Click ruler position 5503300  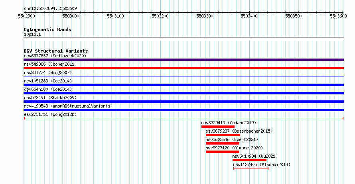coord(205,16)
